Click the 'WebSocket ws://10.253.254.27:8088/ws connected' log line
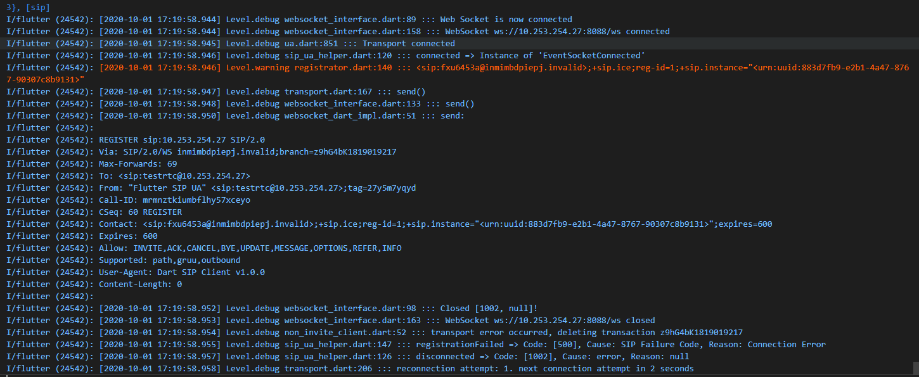The width and height of the screenshot is (919, 377). (338, 31)
